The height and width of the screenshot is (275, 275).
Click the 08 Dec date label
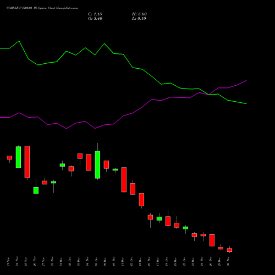tap(96, 262)
